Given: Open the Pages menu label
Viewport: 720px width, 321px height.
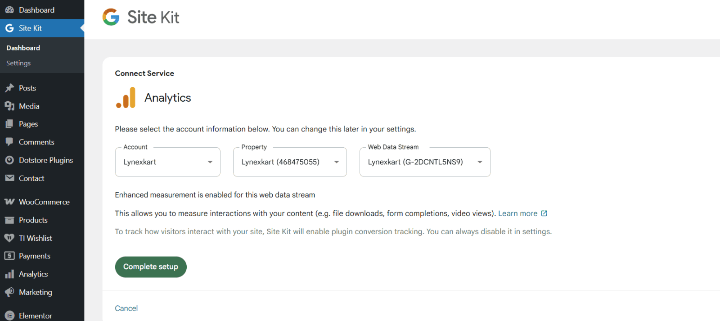Looking at the screenshot, I should click(x=28, y=124).
